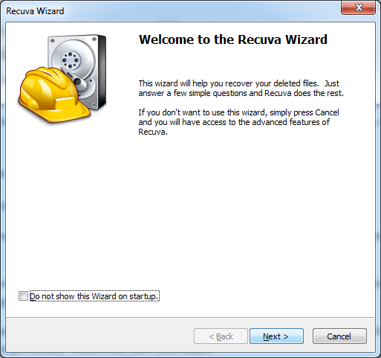Click the yellow hard hat icon
The image size is (381, 358).
click(x=53, y=95)
